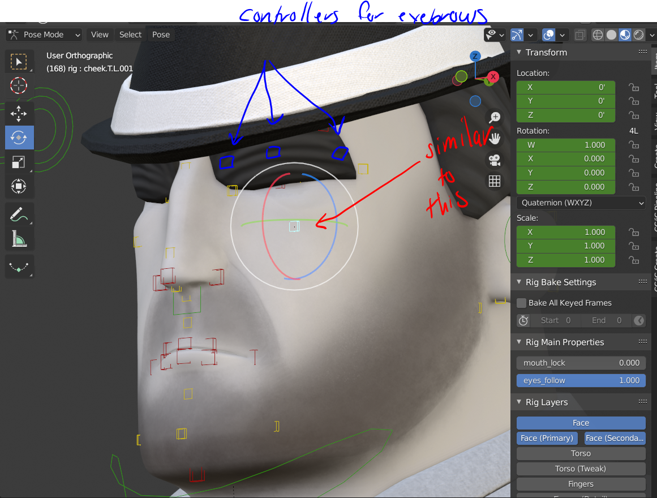
Task: Click the Rotation Z value field
Action: [566, 187]
